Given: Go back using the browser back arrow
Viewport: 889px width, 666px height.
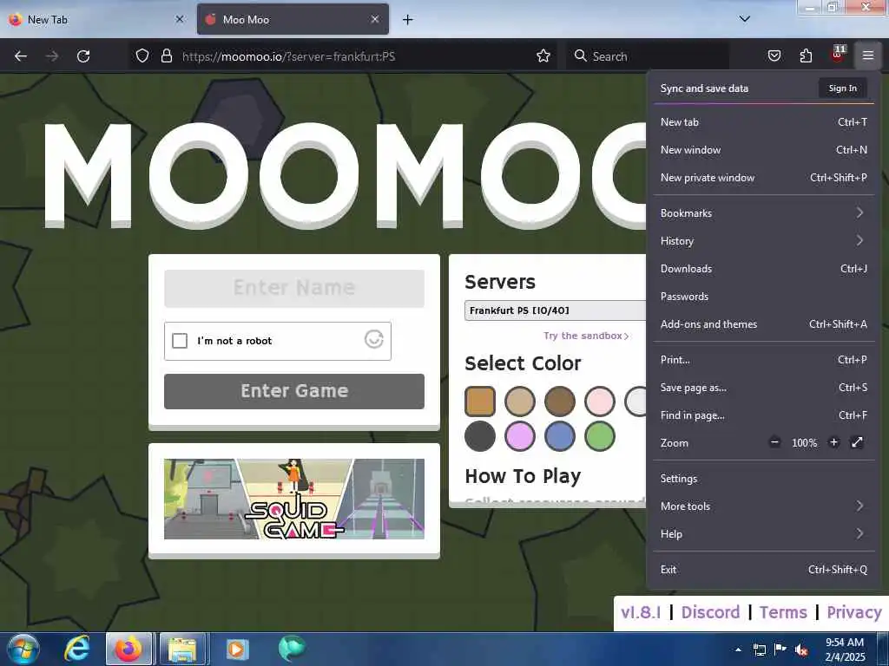Looking at the screenshot, I should (x=21, y=56).
